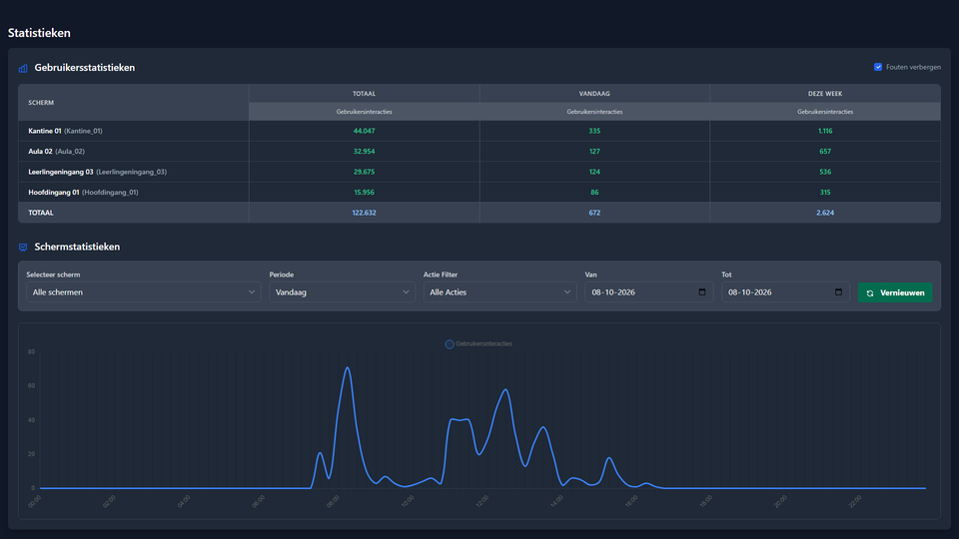This screenshot has width=959, height=539.
Task: Click this week's value 536
Action: tap(825, 172)
